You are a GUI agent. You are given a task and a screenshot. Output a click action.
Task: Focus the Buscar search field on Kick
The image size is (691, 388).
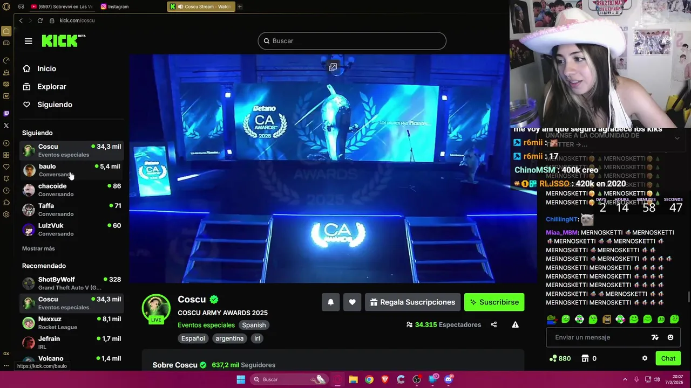click(352, 41)
